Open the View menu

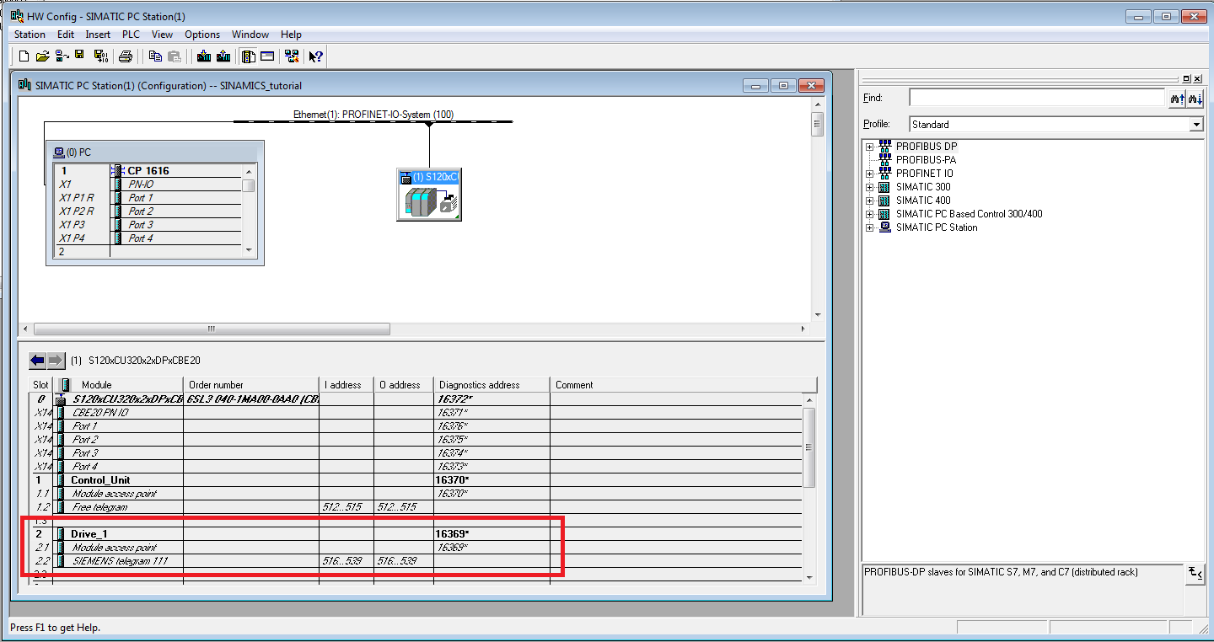pos(162,35)
